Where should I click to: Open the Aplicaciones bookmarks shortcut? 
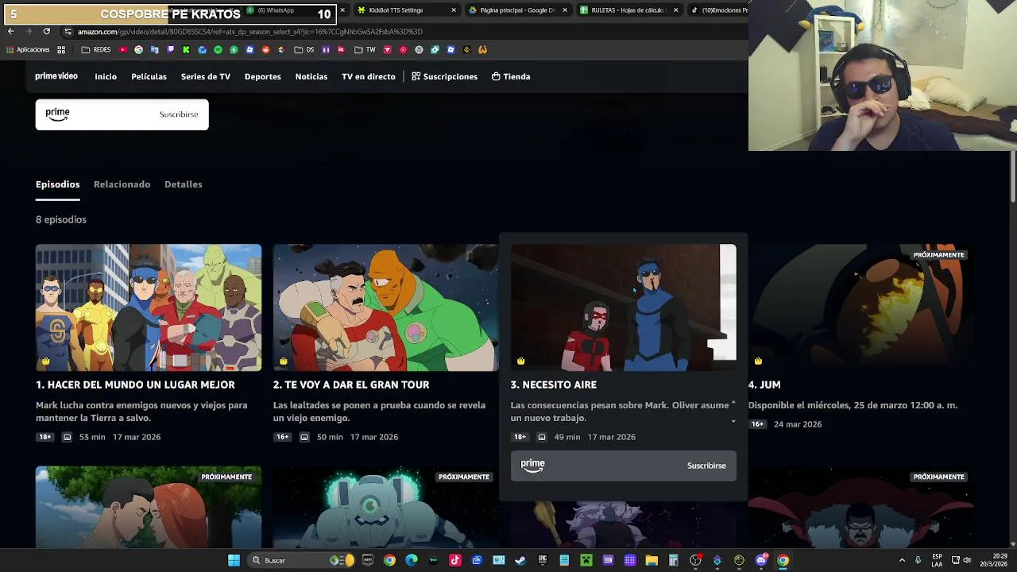pos(28,49)
